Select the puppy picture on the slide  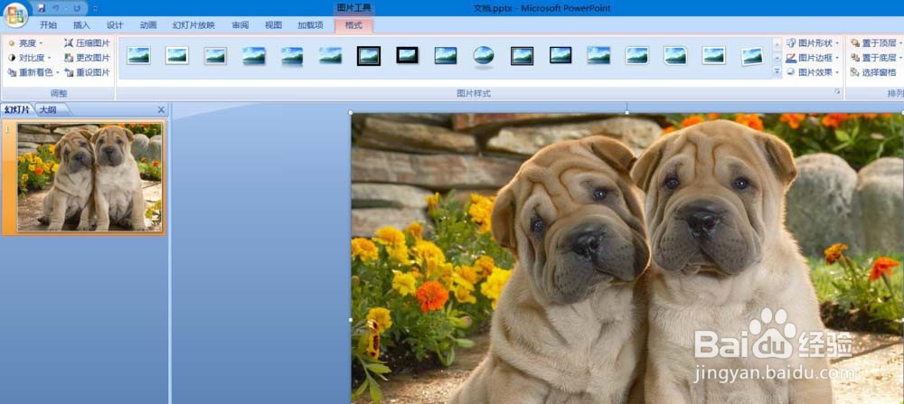(x=627, y=258)
